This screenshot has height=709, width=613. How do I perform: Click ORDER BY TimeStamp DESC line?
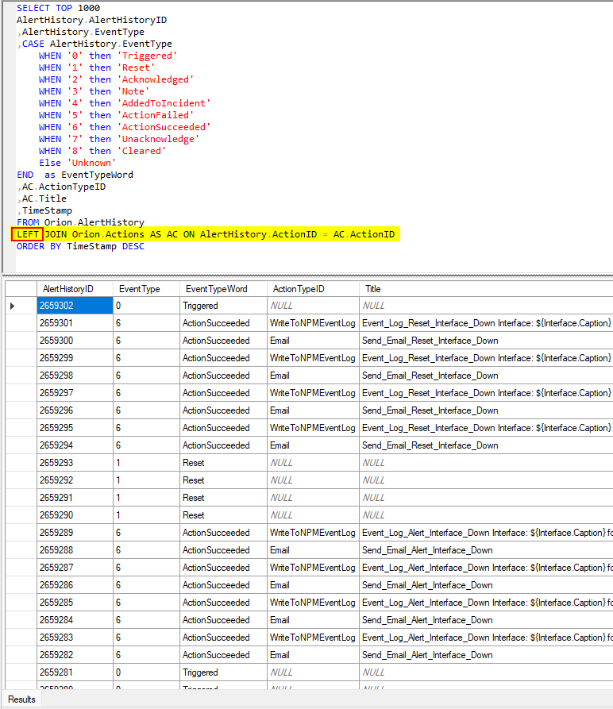tap(80, 246)
